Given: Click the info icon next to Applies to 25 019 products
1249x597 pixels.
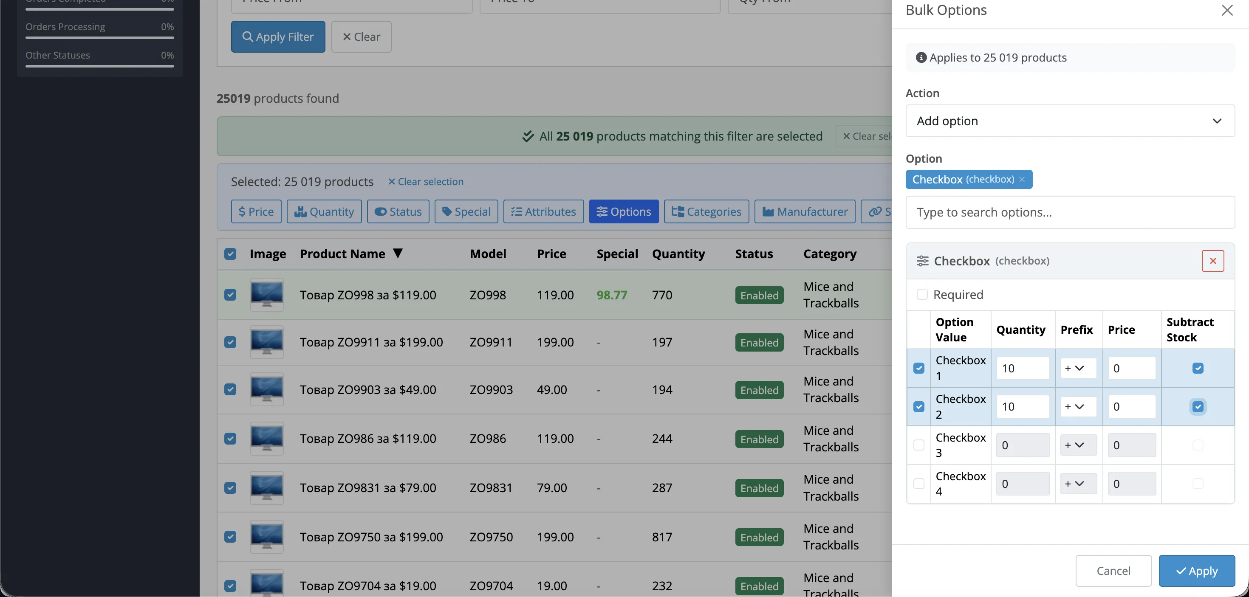Looking at the screenshot, I should (x=921, y=58).
